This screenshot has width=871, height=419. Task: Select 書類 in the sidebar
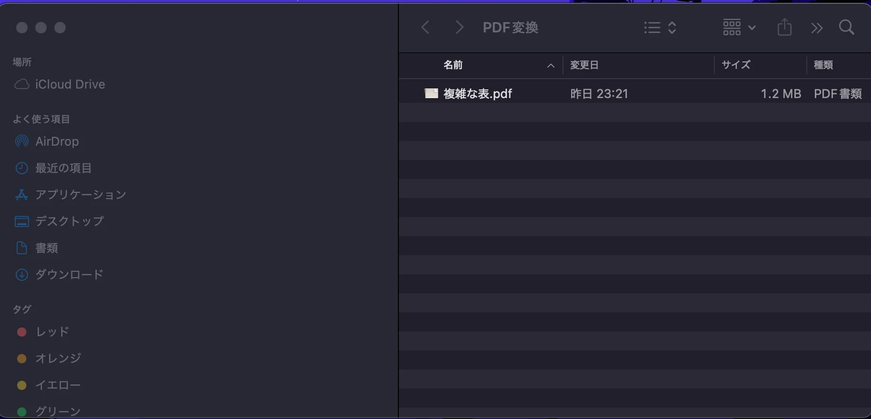[x=47, y=248]
